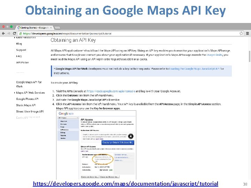Click the padlock icon in address bar
The width and height of the screenshot is (251, 188).
[21, 33]
